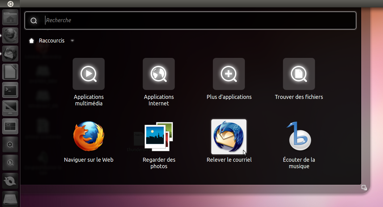Screen dimensions: 383x207
Task: Expand the Raccourcis dropdown arrow
Action: coord(72,41)
